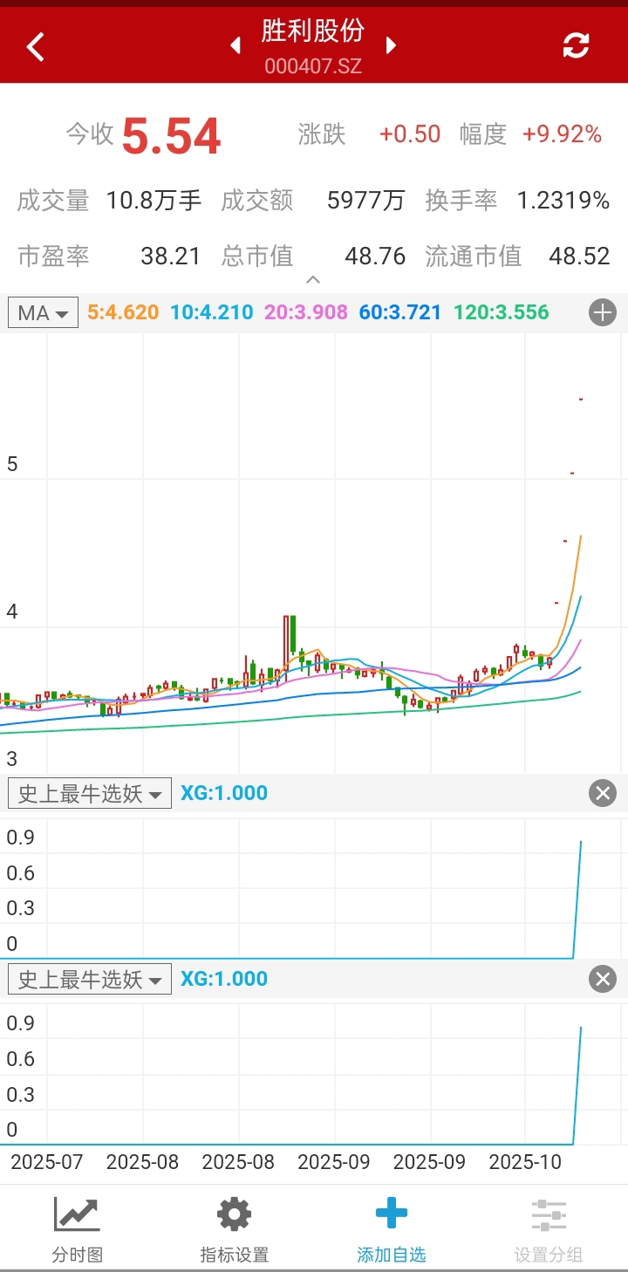Tap 添加自选 to add to watchlist
This screenshot has height=1272, width=628.
click(392, 1230)
